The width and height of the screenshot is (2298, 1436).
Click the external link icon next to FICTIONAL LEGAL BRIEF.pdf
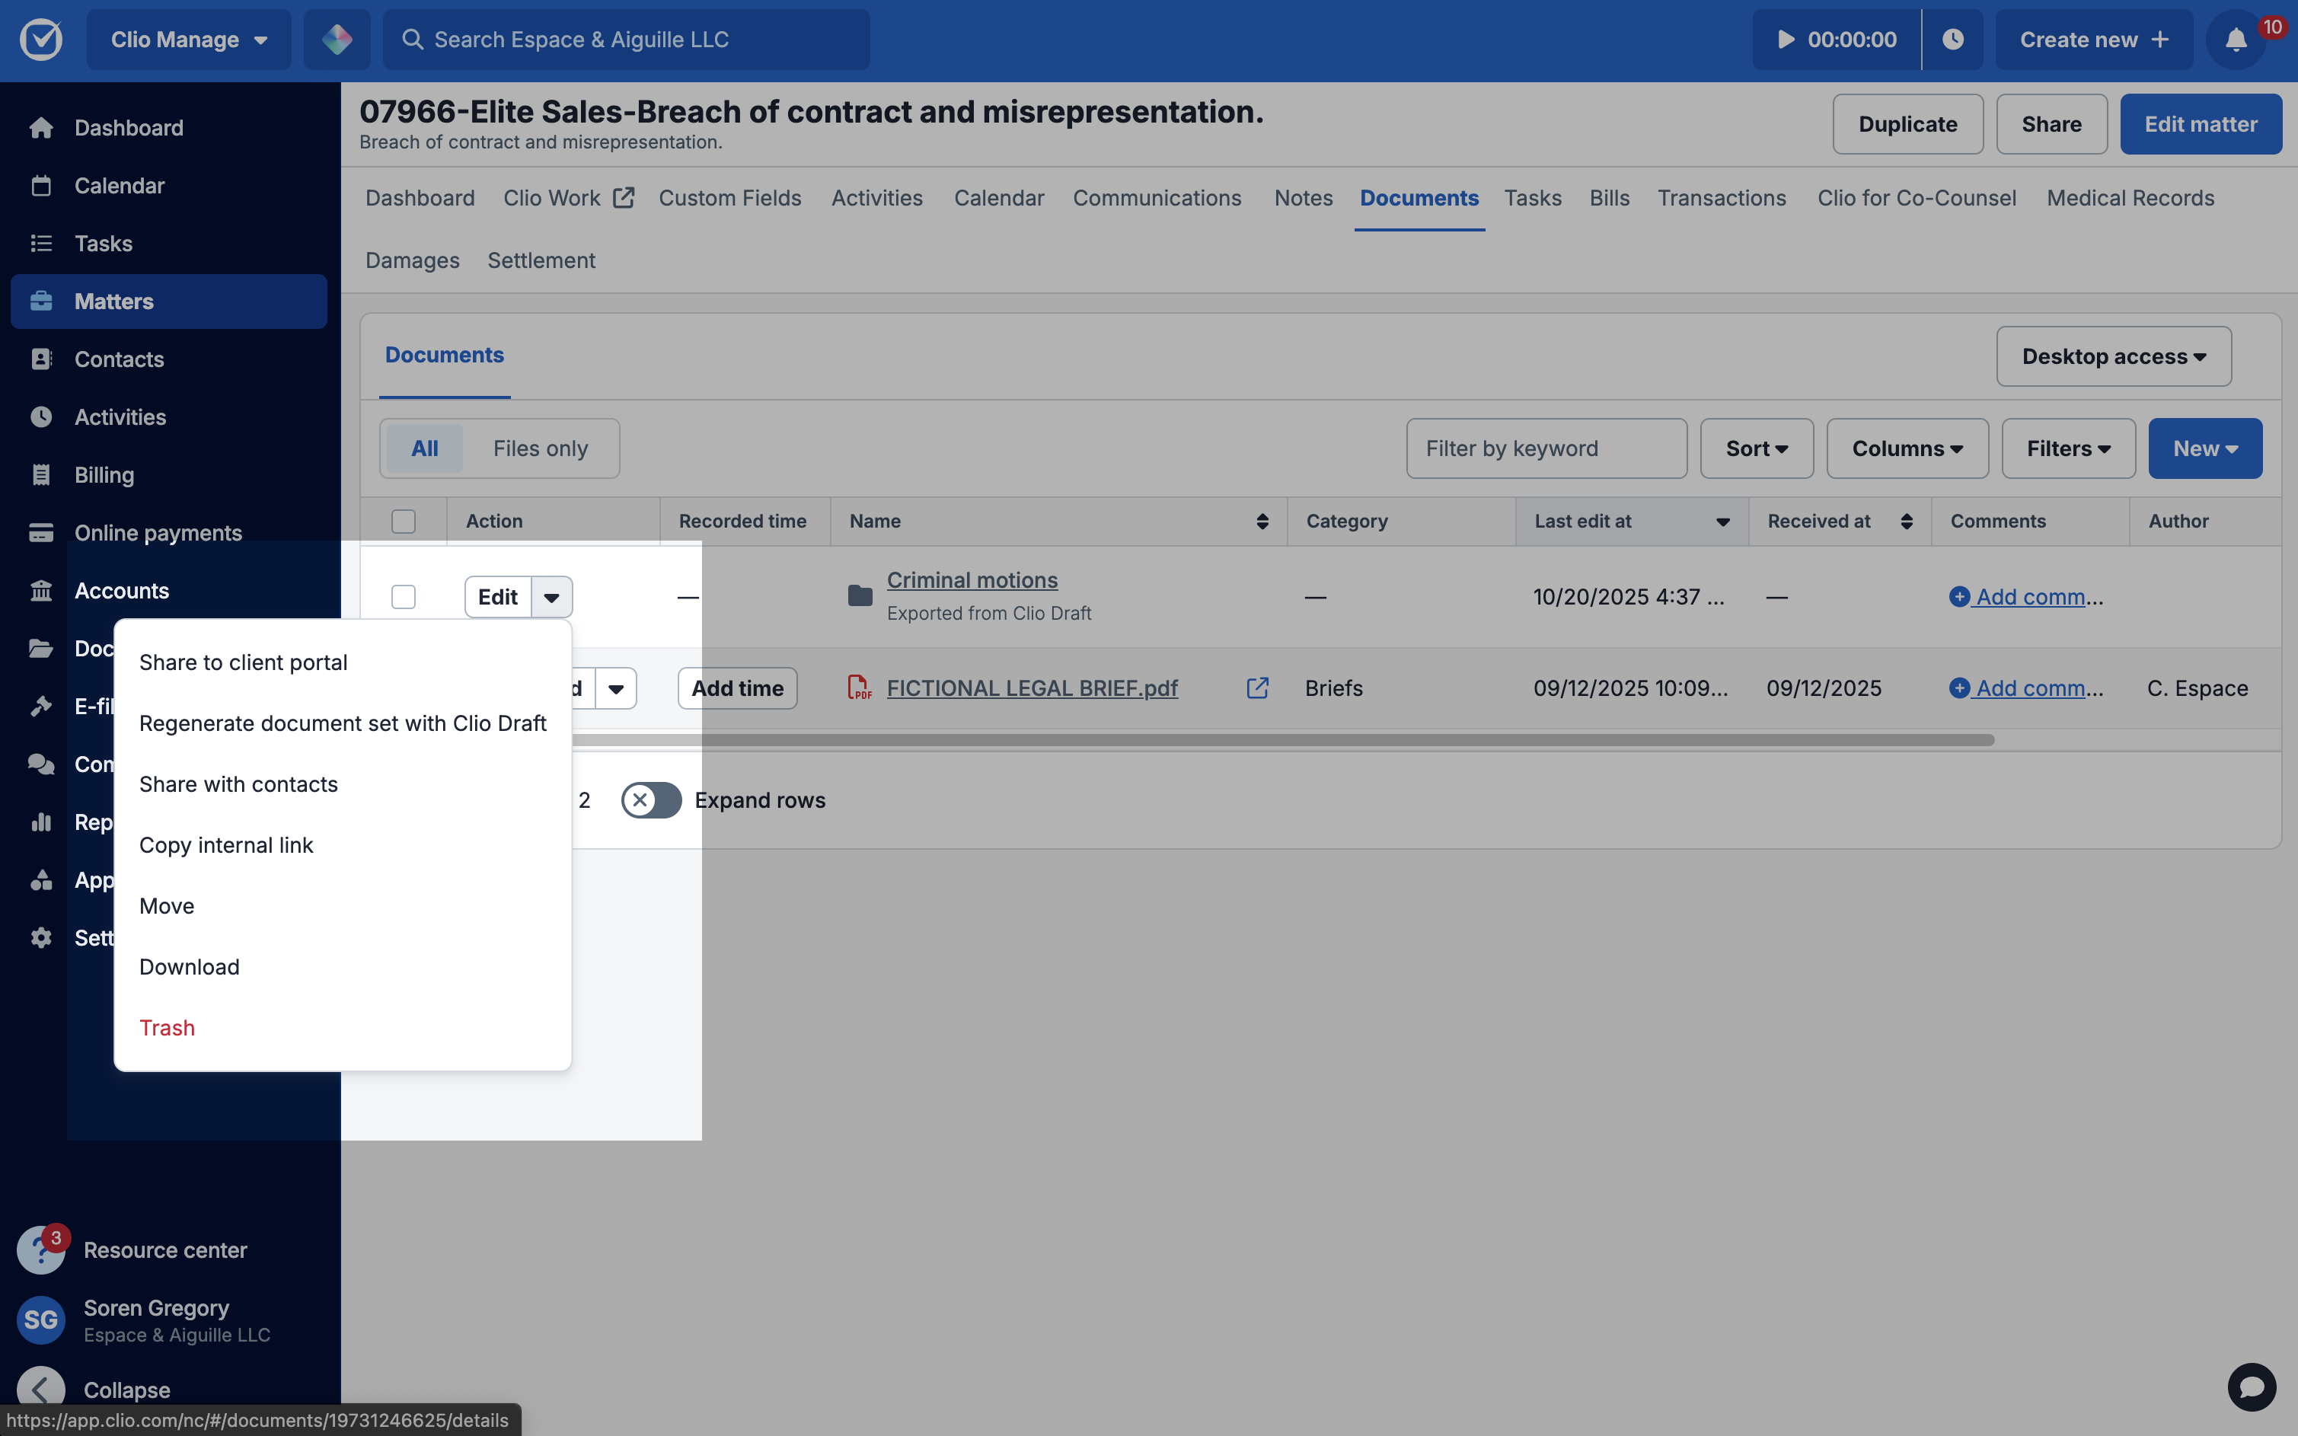[x=1257, y=688]
